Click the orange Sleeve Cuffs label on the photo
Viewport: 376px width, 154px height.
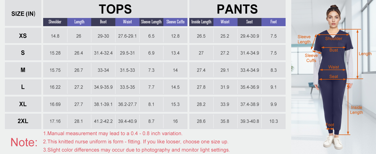pos(311,58)
